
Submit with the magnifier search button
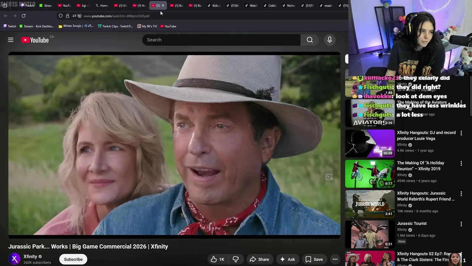point(310,40)
